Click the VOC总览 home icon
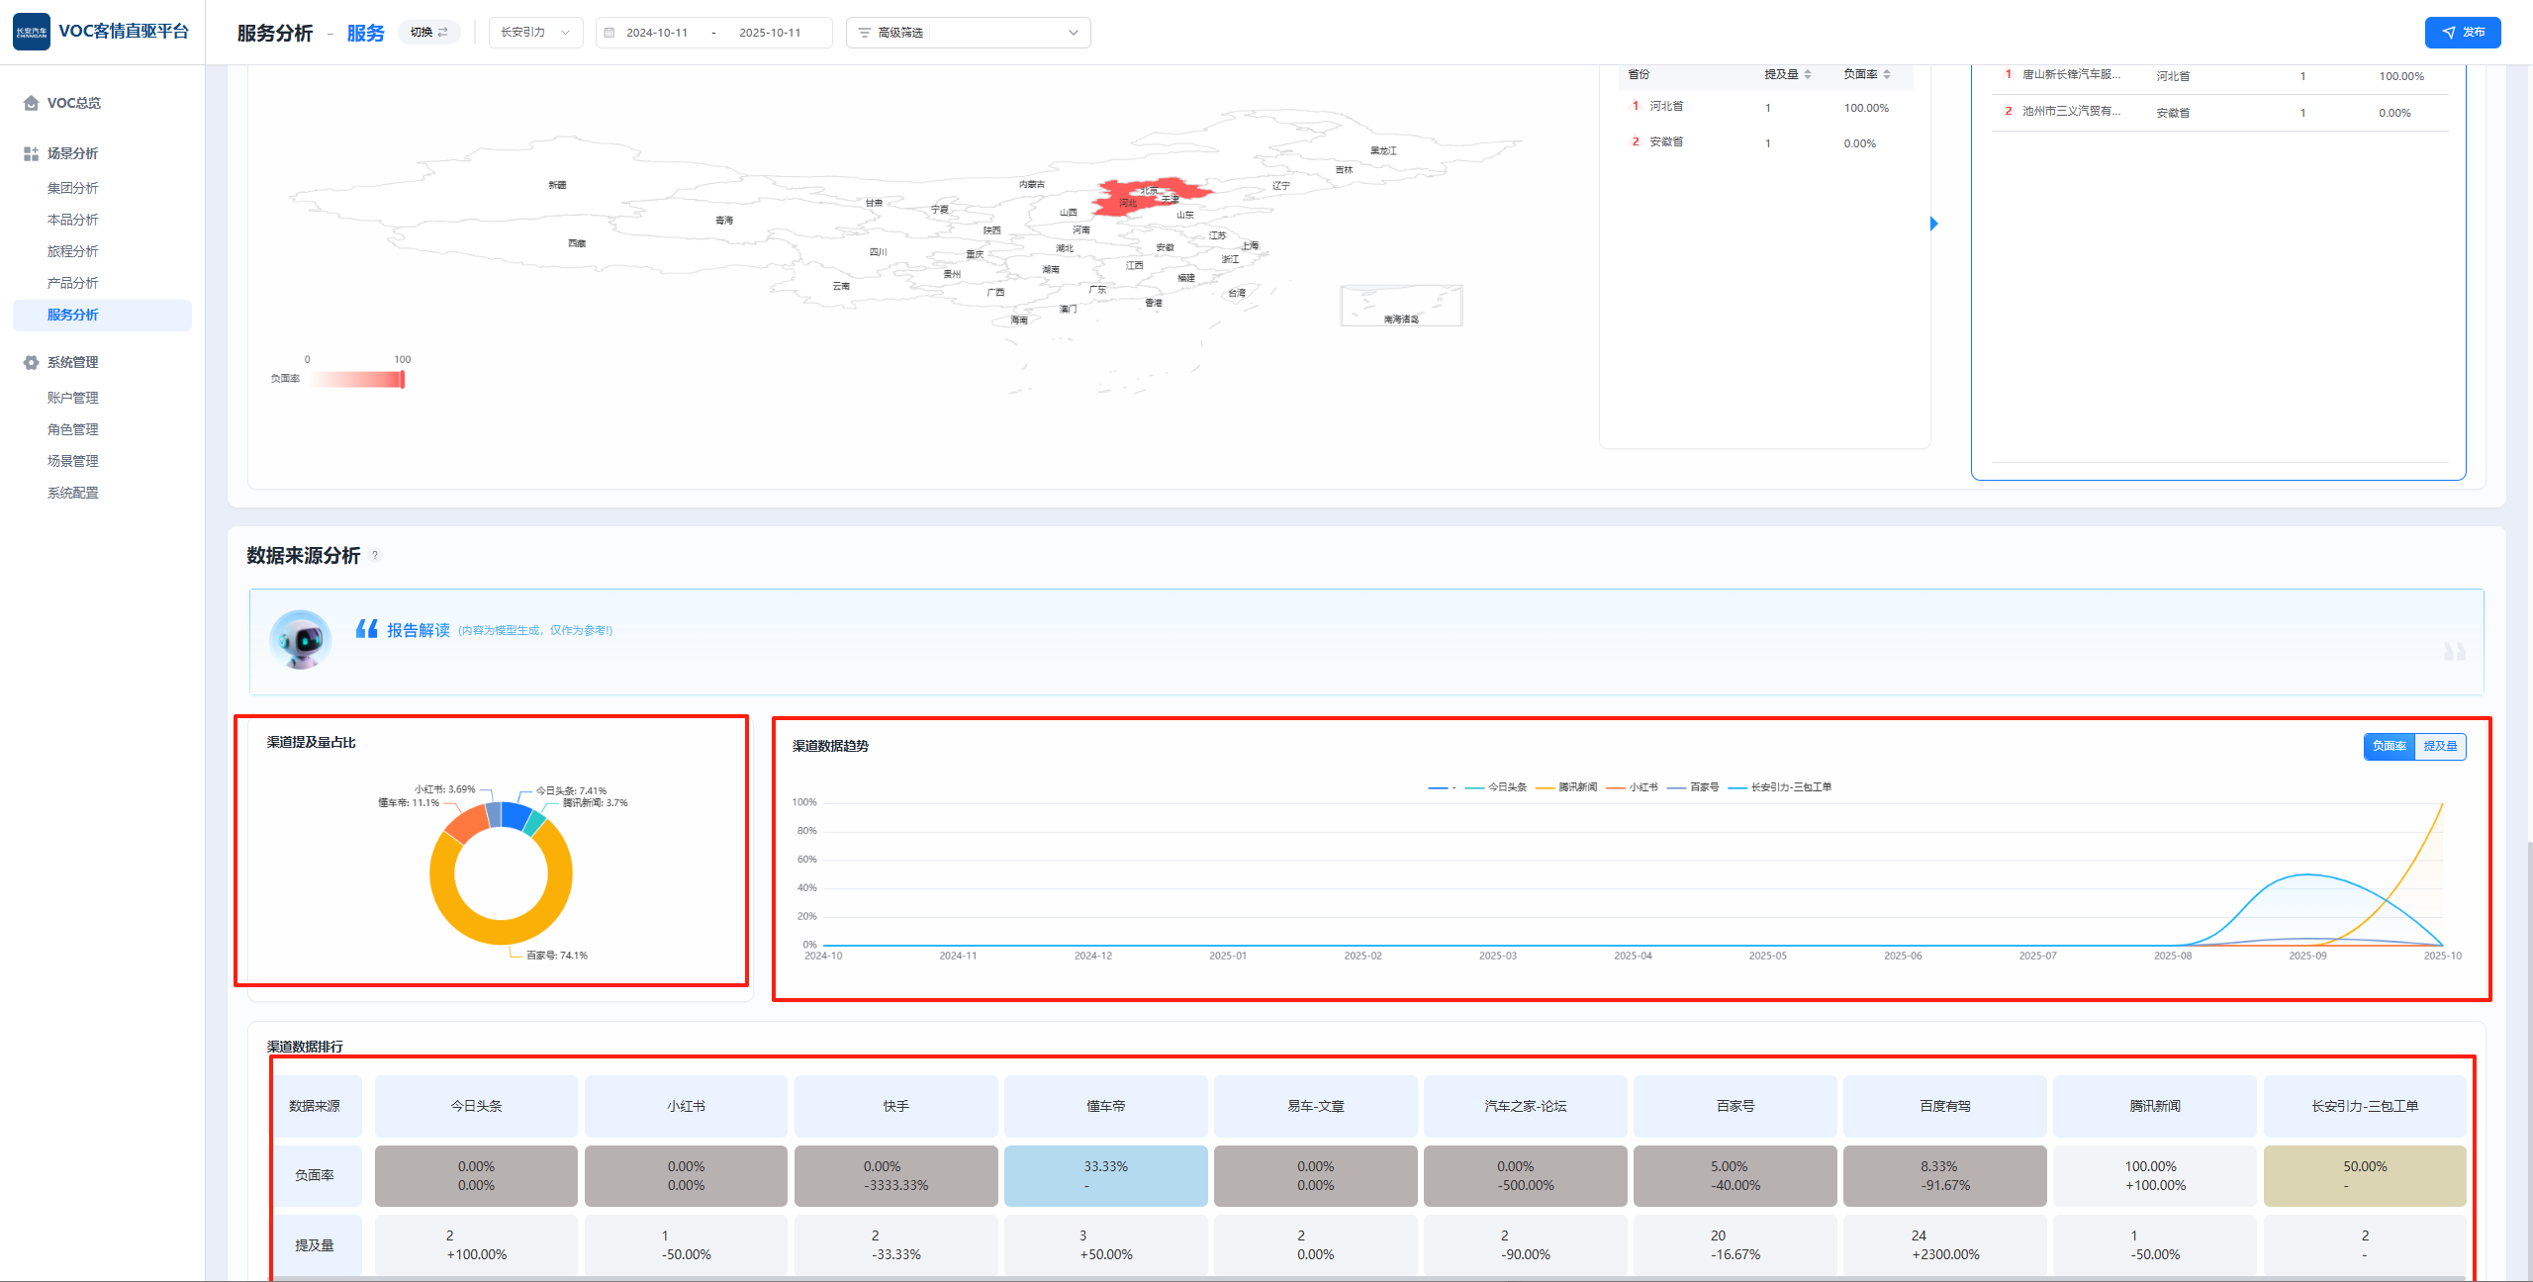The image size is (2533, 1282). [x=31, y=103]
